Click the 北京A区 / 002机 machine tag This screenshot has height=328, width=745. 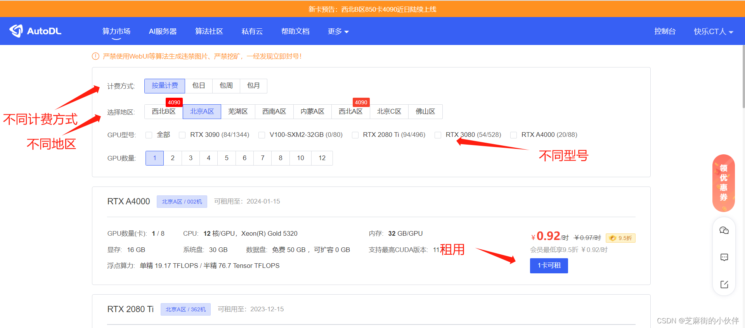pyautogui.click(x=182, y=202)
